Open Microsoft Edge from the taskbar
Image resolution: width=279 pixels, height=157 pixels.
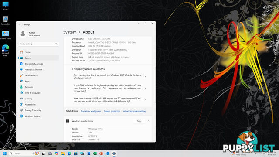[69, 154]
